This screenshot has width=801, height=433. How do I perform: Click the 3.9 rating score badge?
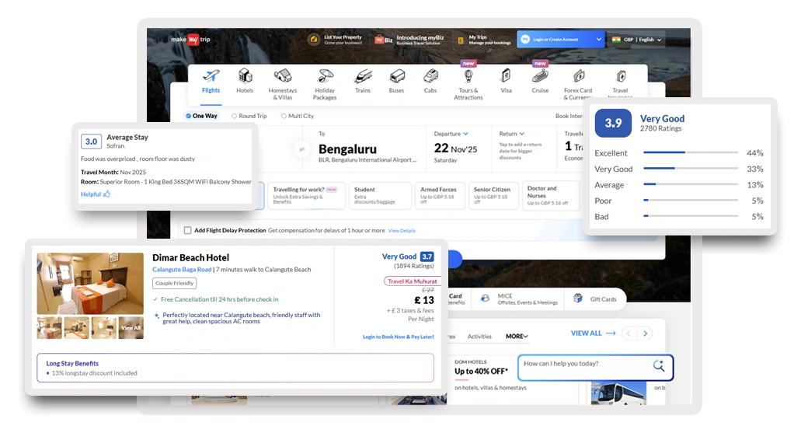pos(613,123)
